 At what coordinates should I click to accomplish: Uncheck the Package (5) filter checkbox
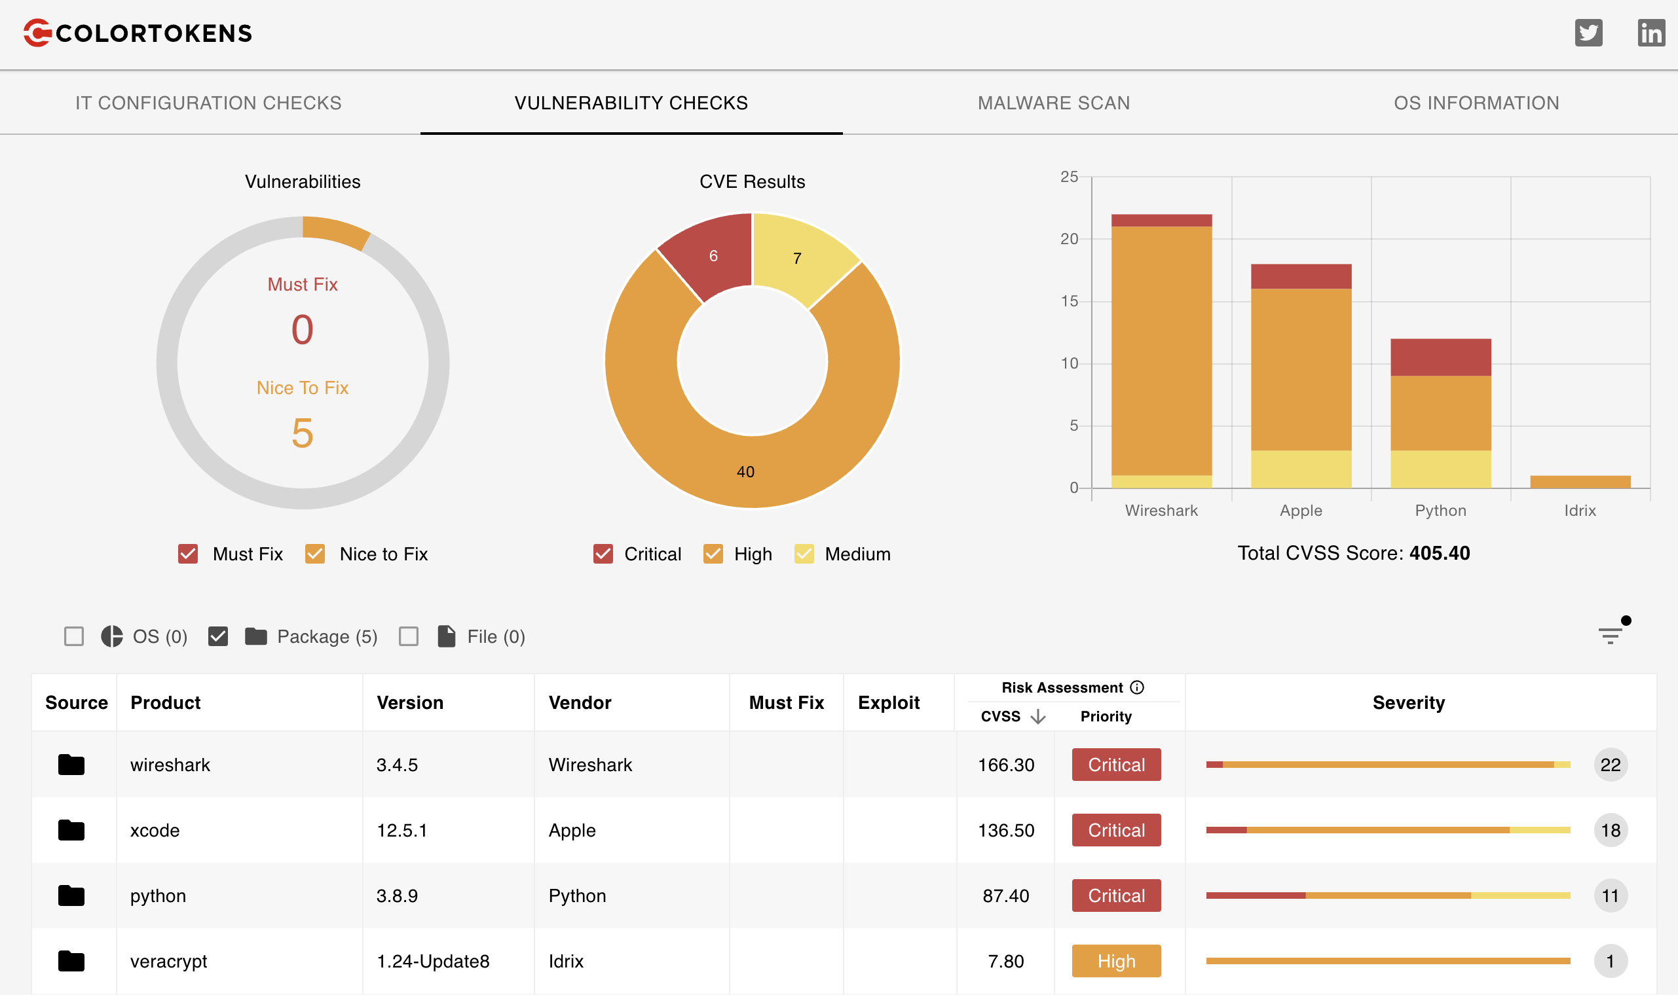pyautogui.click(x=218, y=636)
